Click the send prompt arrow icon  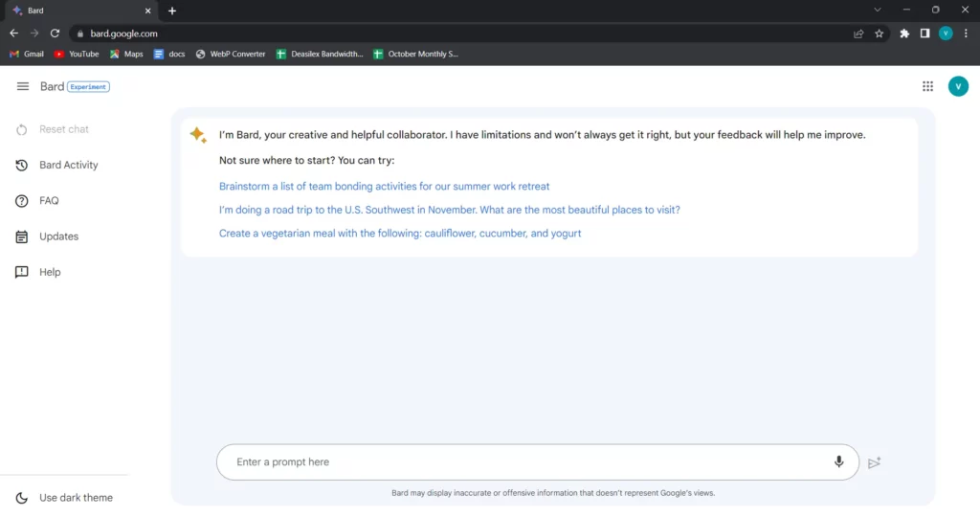(x=875, y=462)
